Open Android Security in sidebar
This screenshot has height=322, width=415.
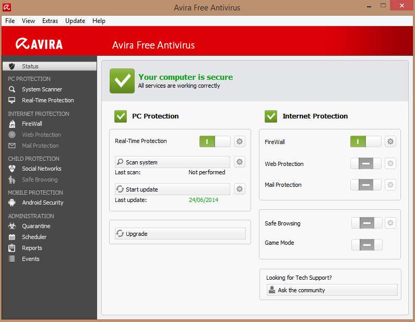click(x=43, y=202)
